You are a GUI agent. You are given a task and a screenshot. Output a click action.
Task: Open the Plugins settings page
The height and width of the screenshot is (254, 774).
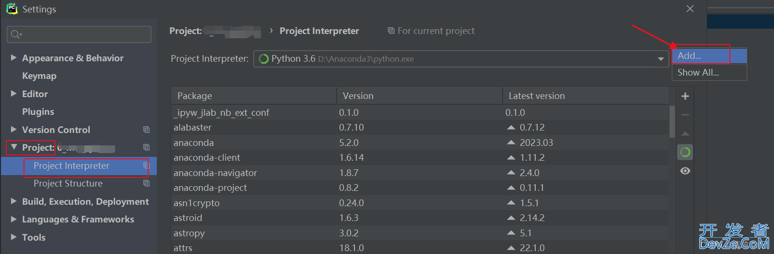(x=38, y=111)
